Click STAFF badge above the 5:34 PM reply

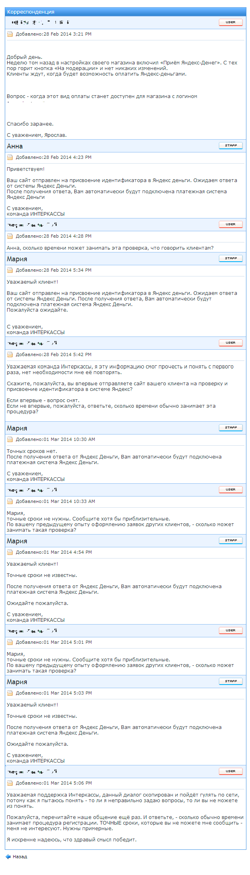[x=230, y=258]
